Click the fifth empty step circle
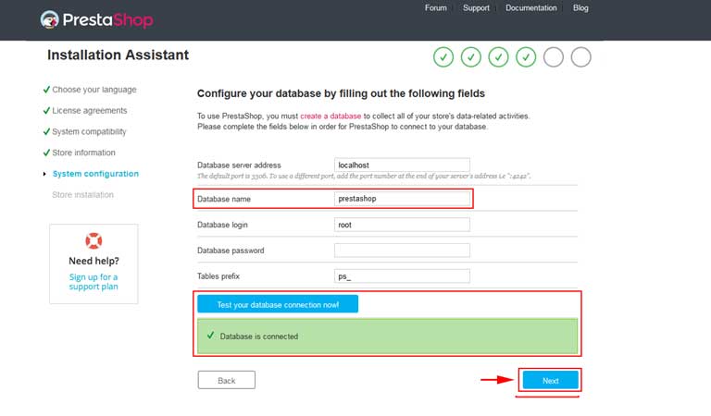Image resolution: width=711 pixels, height=416 pixels. (554, 57)
